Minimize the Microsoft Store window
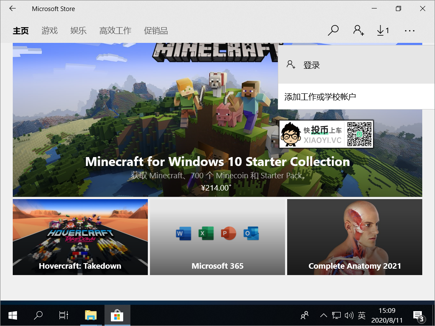Viewport: 435px width, 326px height. click(x=374, y=8)
